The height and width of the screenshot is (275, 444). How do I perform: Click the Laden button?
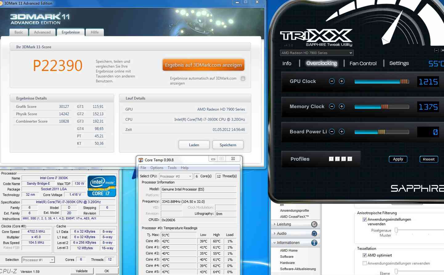pos(194,145)
